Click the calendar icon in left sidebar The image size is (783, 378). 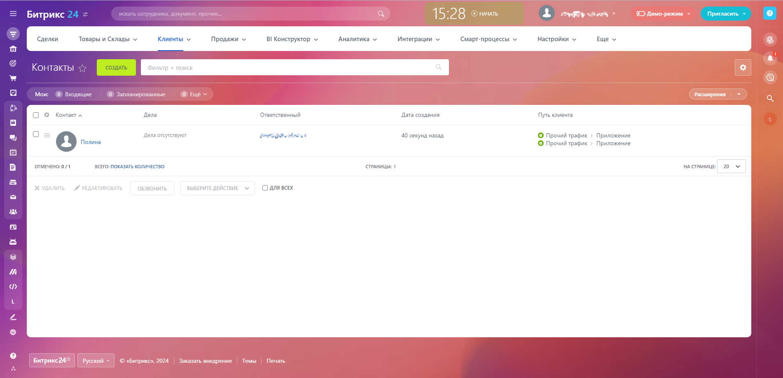point(13,152)
